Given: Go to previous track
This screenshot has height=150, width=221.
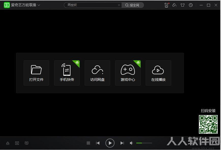Looking at the screenshot, I should click(x=98, y=143).
